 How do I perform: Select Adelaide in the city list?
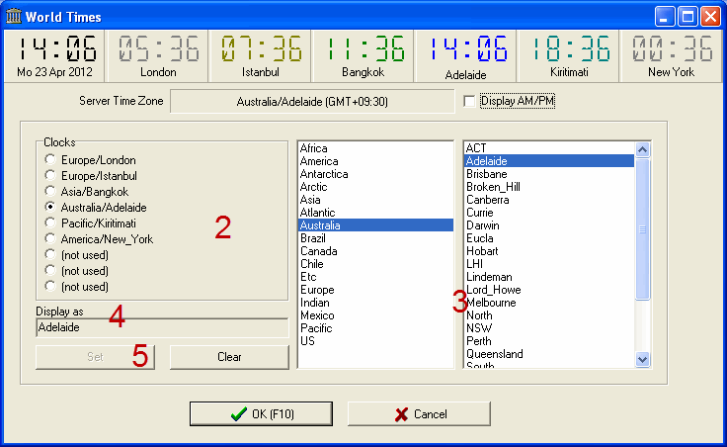[549, 161]
